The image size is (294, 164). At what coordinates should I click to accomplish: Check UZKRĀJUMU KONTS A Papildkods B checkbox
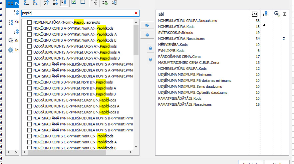29,58
